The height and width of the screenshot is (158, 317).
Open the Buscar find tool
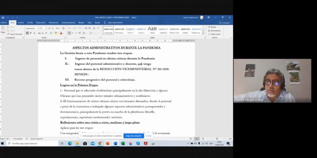[x=212, y=27]
